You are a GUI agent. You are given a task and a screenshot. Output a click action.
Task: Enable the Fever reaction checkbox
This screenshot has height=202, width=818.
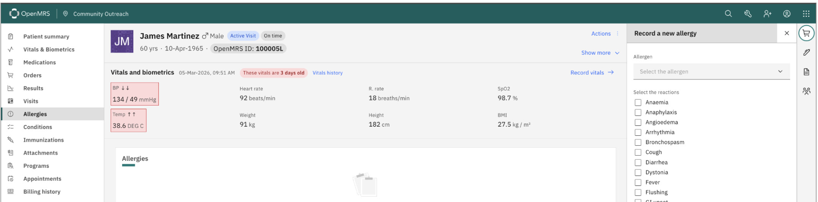coord(638,182)
